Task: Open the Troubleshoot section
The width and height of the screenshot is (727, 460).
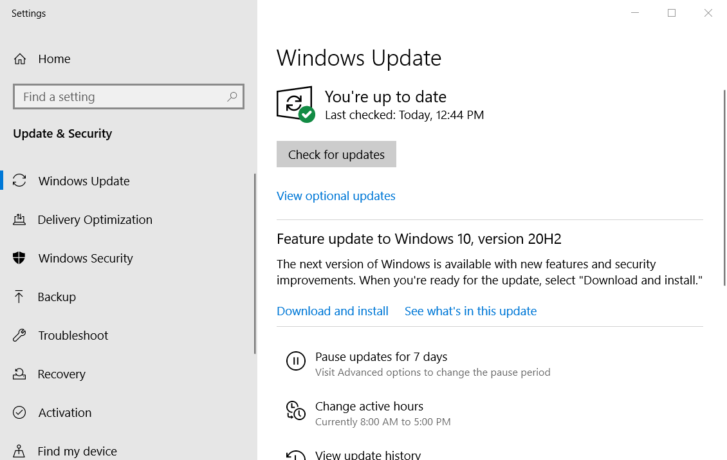Action: [x=73, y=335]
